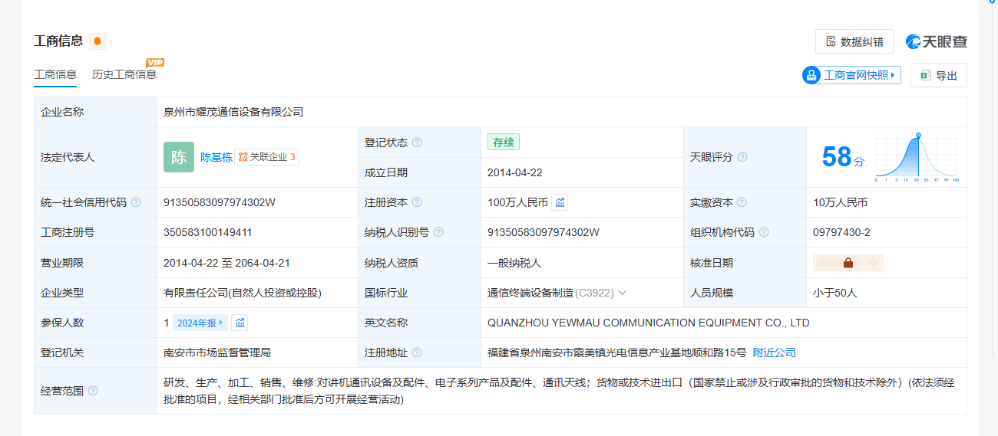
Task: Click help icon next to 注册地址
Action: pos(417,352)
